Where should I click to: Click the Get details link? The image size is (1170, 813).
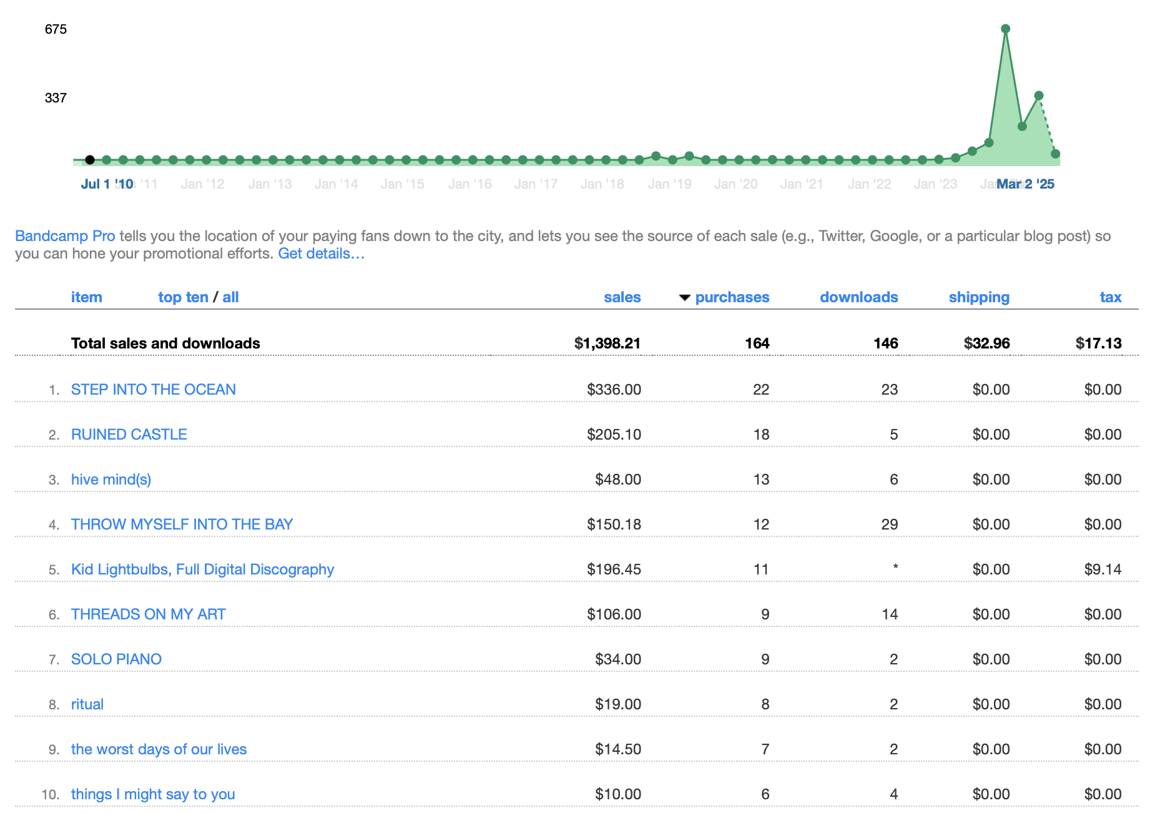pyautogui.click(x=321, y=254)
